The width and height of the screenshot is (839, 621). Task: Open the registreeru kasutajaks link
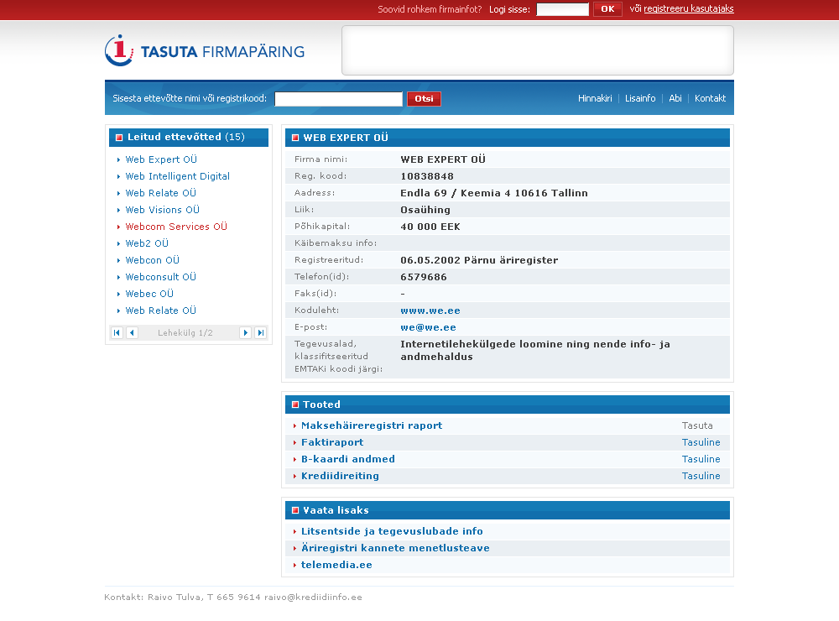689,8
